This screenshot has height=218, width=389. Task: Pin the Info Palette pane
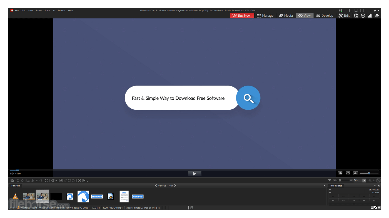click(375, 186)
